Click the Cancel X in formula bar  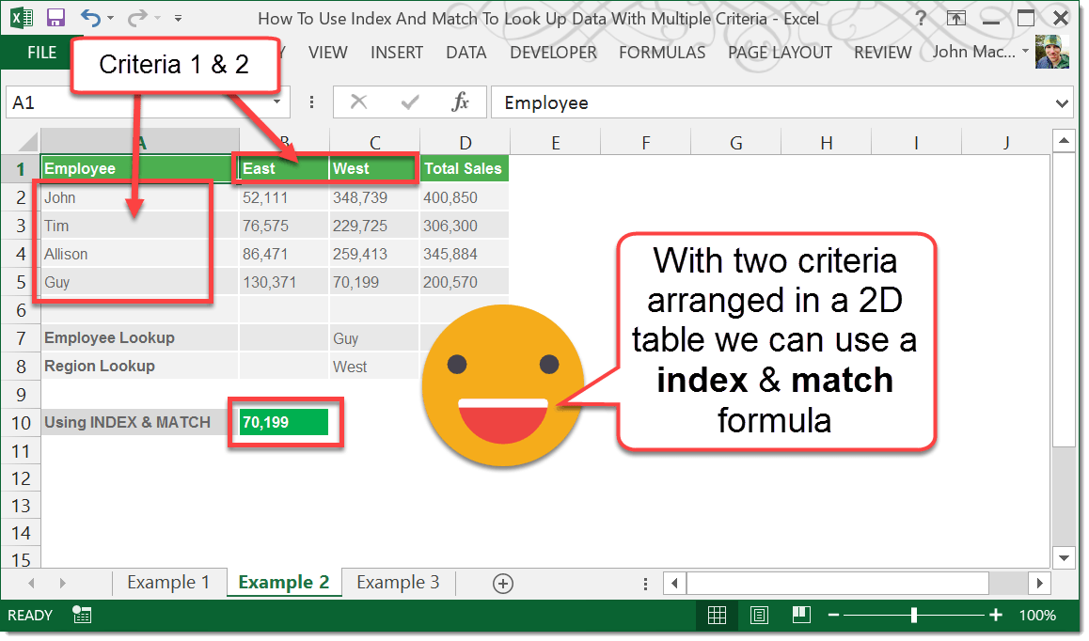click(361, 102)
